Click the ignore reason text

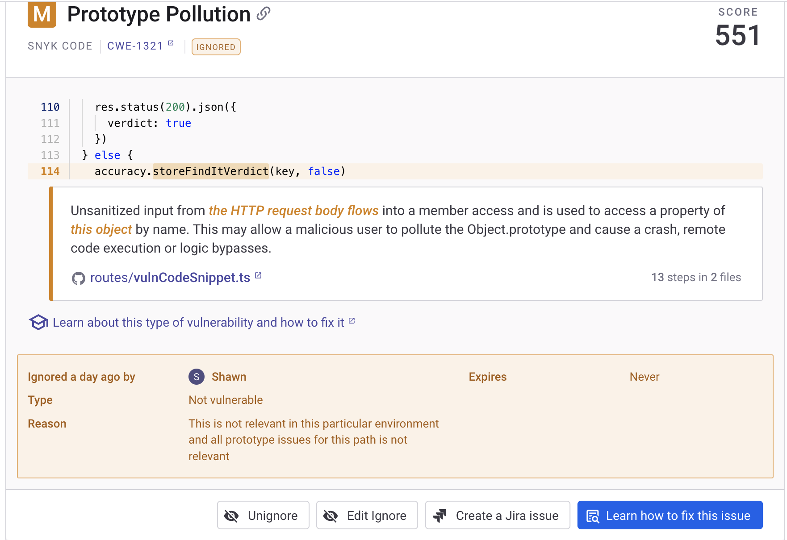[314, 440]
